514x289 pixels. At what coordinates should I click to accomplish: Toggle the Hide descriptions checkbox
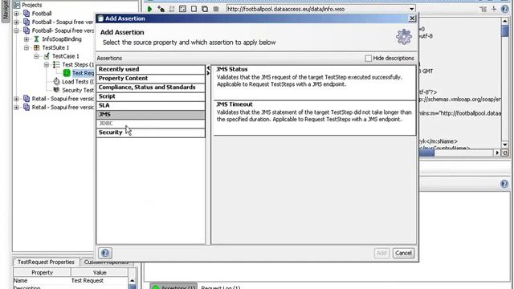coord(369,59)
